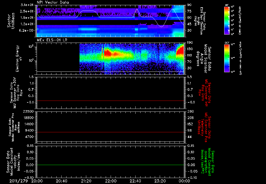
Task: Click the green line in velocity plot
Action: tap(110, 165)
